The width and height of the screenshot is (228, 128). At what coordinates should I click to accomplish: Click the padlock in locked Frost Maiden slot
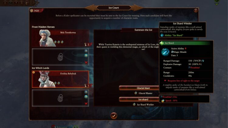coord(60,57)
